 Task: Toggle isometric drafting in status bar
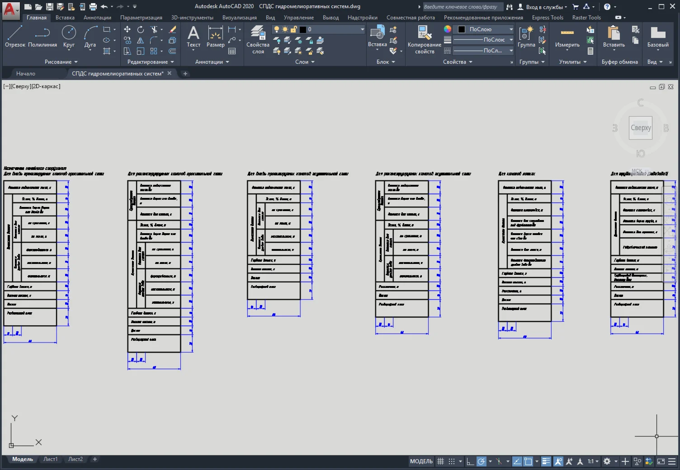click(499, 461)
